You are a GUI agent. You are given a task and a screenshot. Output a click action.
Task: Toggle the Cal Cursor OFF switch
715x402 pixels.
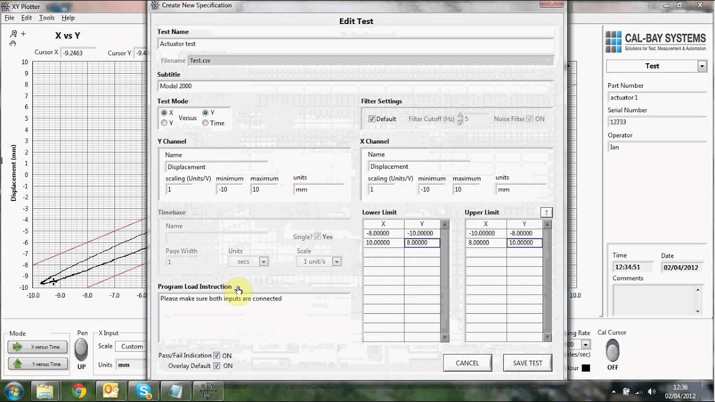pyautogui.click(x=613, y=350)
